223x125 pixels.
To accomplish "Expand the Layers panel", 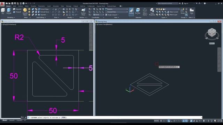I will (x=164, y=17).
